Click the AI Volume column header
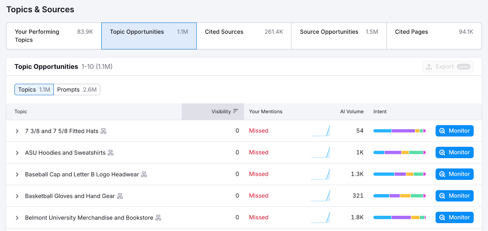Image resolution: width=488 pixels, height=231 pixels. click(352, 111)
